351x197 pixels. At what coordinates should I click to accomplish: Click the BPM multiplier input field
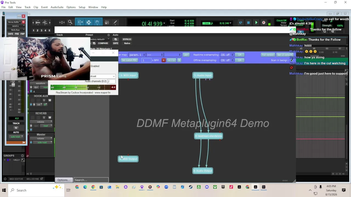click(146, 60)
